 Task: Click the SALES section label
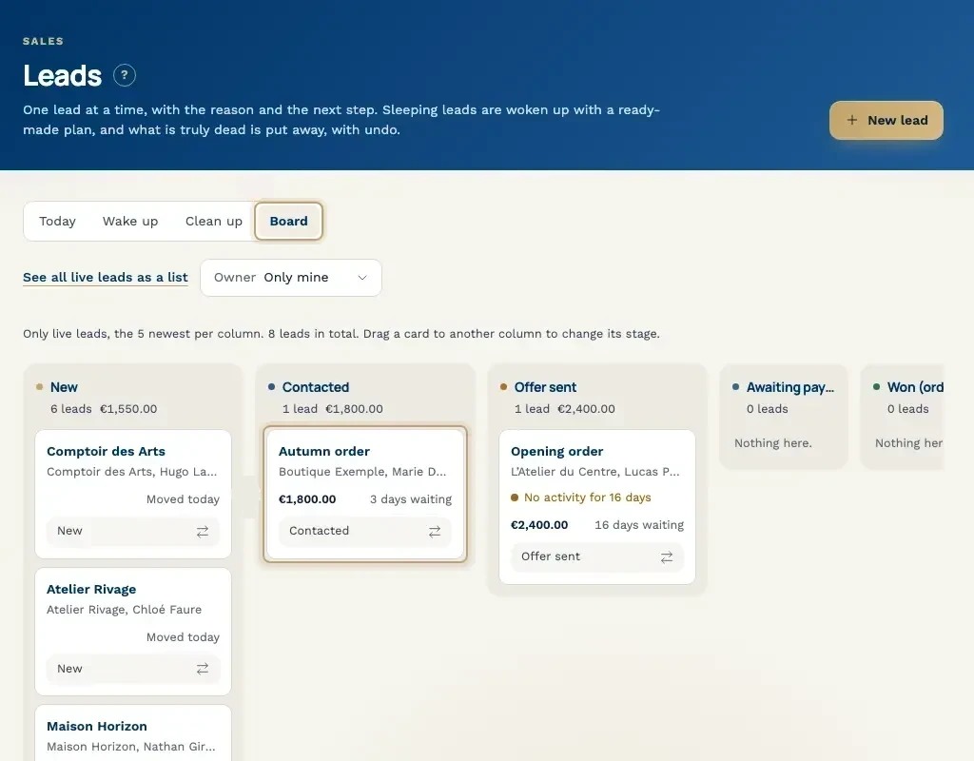[x=43, y=41]
